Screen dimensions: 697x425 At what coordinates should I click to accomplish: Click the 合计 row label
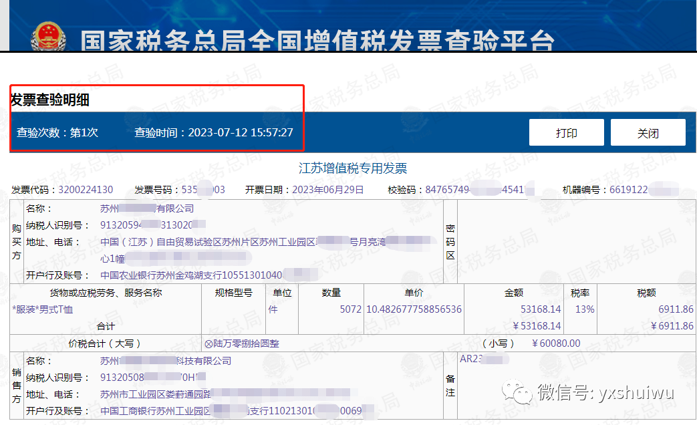point(106,326)
